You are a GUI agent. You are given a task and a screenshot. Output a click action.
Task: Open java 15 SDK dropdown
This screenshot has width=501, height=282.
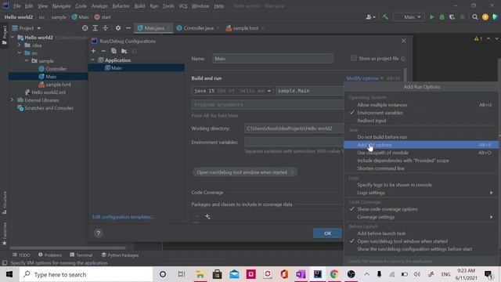[x=232, y=91]
